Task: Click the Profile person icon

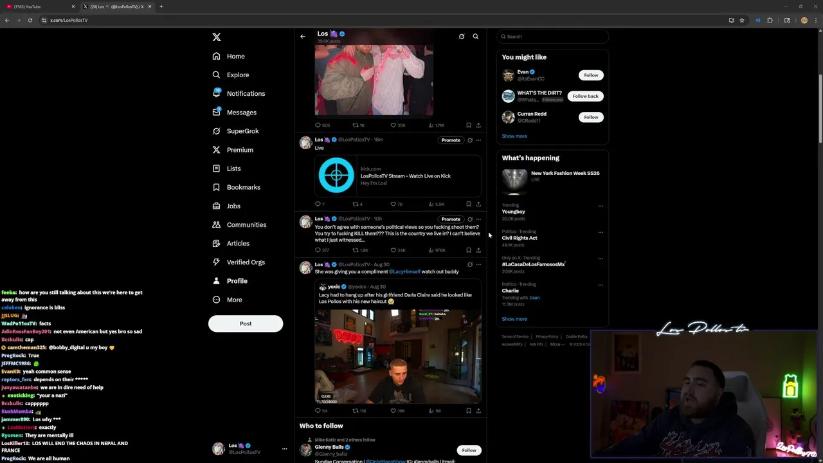Action: (x=217, y=281)
